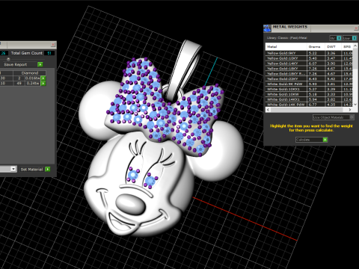Select White Gold 9K PdW row

pyautogui.click(x=310, y=84)
